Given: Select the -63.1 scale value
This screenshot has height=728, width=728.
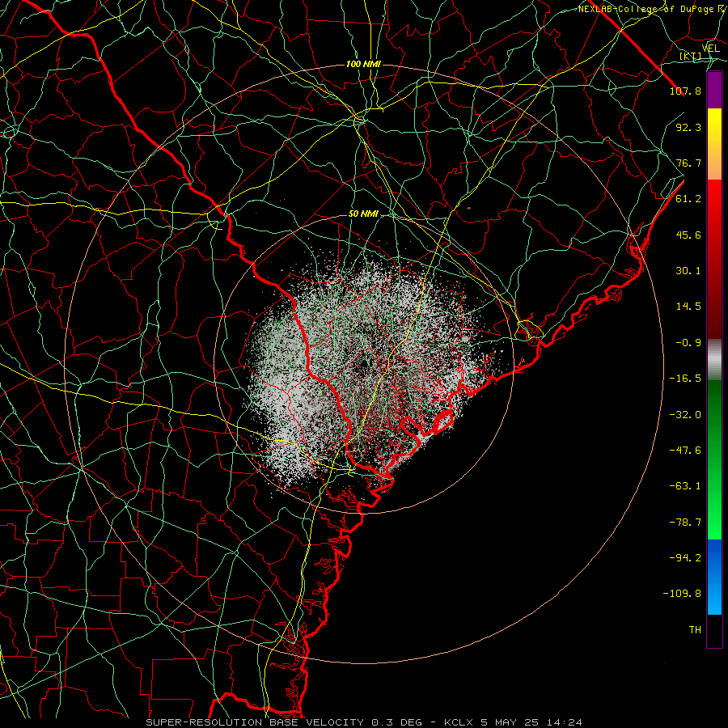Looking at the screenshot, I should [685, 486].
